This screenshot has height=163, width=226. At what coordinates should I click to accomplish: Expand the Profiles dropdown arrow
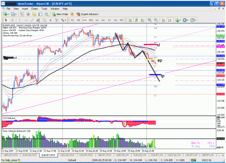(16, 14)
